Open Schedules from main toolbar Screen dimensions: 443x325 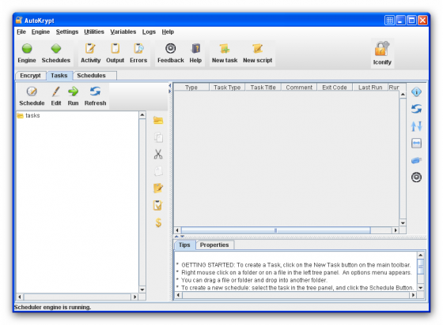point(56,53)
